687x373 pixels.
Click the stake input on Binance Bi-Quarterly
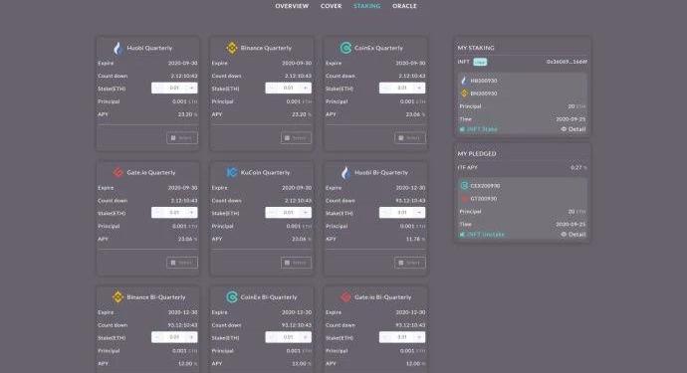tap(174, 337)
